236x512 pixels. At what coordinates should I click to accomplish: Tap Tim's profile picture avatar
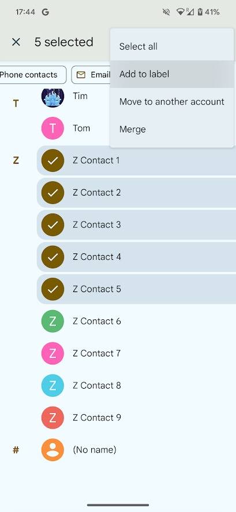(53, 96)
